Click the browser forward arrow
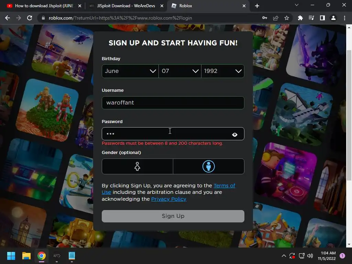The width and height of the screenshot is (352, 264). [x=19, y=18]
